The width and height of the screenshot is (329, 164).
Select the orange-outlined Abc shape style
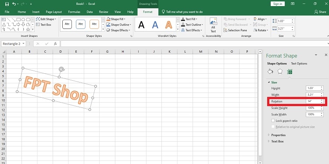(94, 24)
